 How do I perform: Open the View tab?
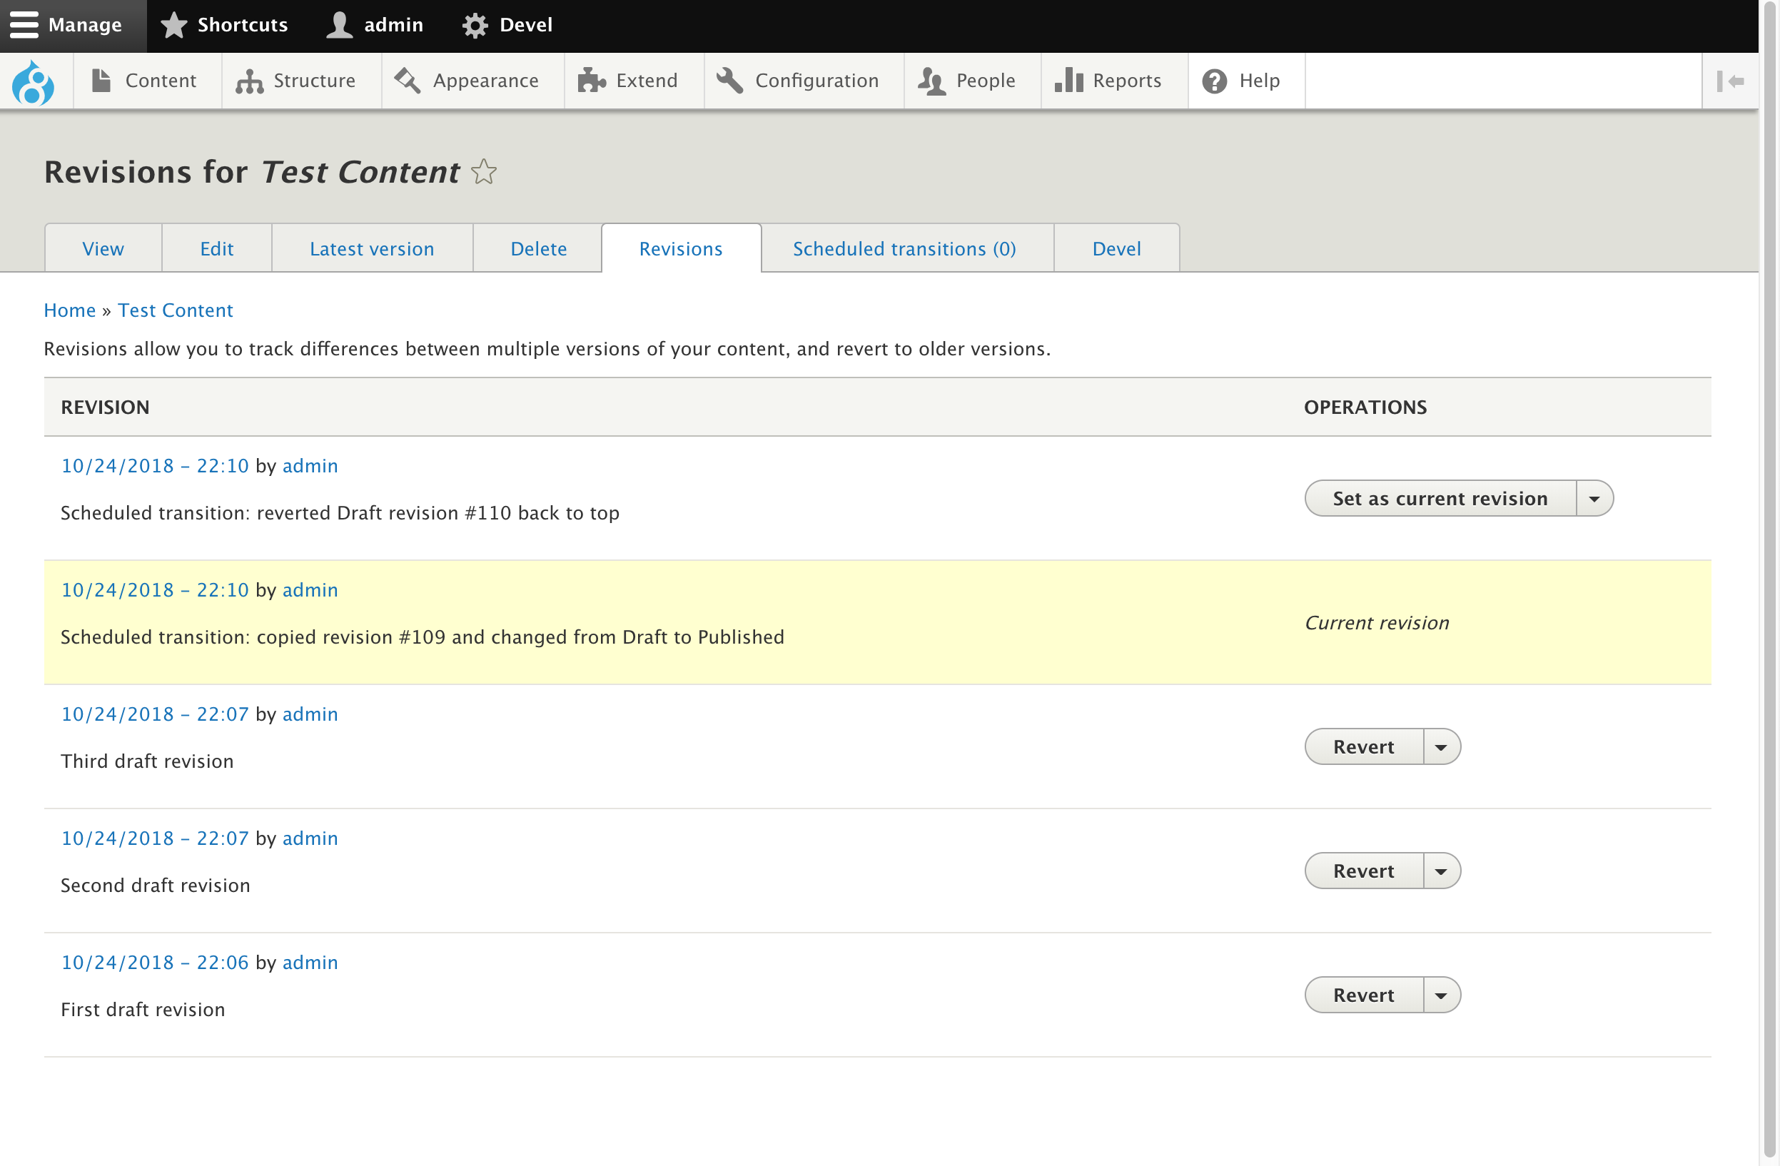pyautogui.click(x=103, y=248)
